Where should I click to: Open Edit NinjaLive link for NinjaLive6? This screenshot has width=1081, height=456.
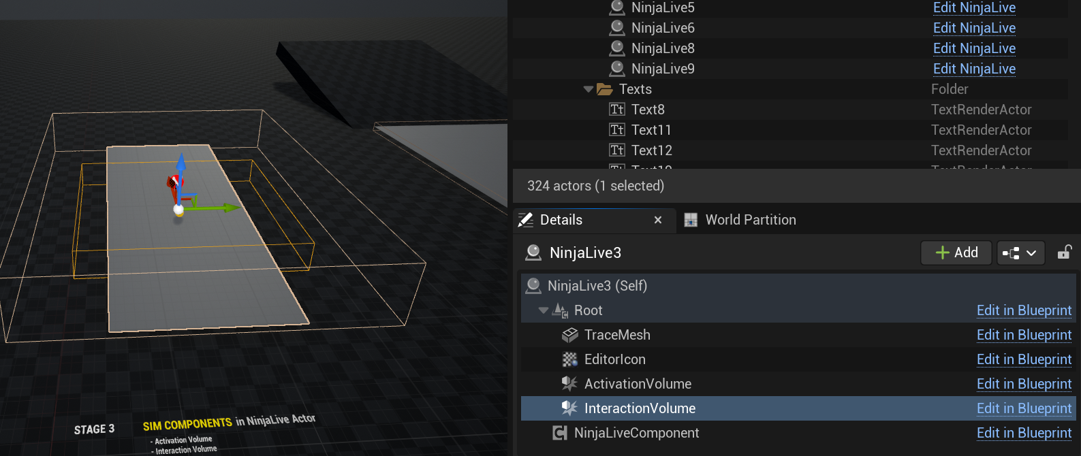(x=974, y=28)
